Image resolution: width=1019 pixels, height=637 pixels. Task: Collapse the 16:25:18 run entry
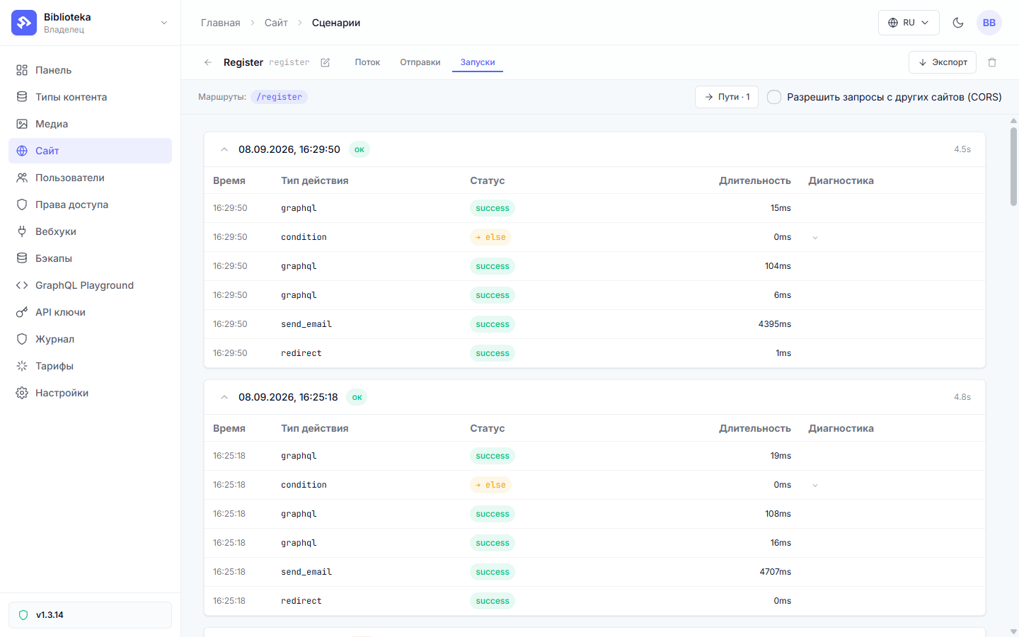(224, 397)
